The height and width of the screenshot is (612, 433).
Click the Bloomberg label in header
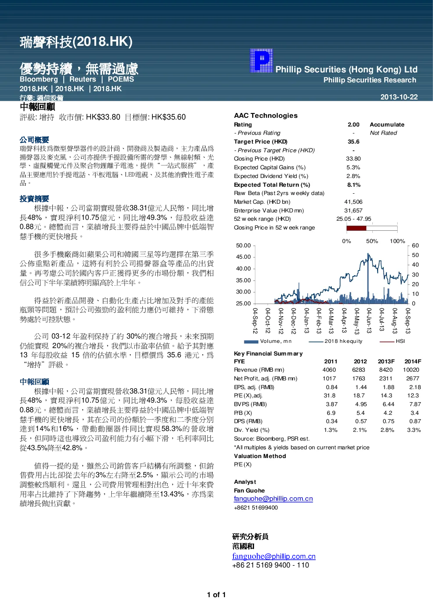pyautogui.click(x=39, y=79)
